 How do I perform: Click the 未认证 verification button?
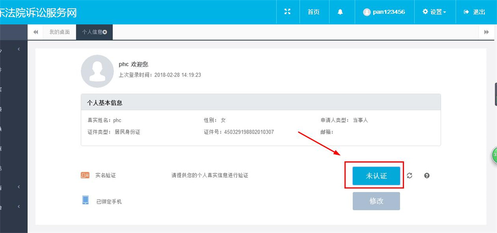tap(376, 176)
